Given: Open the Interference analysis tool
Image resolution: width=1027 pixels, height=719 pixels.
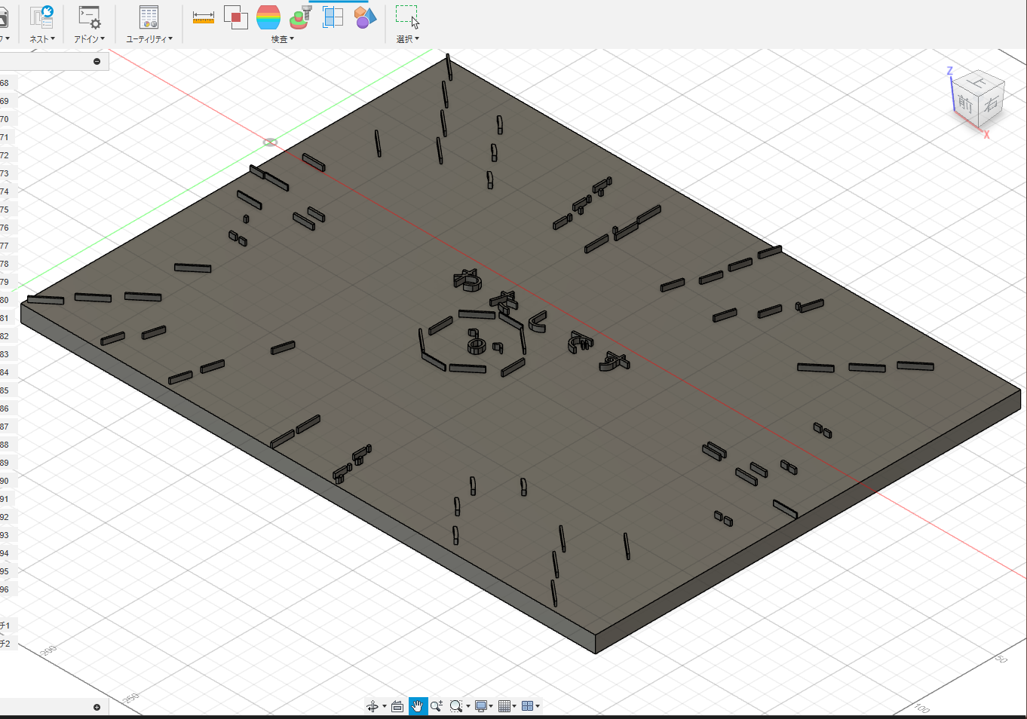Looking at the screenshot, I should (x=235, y=17).
